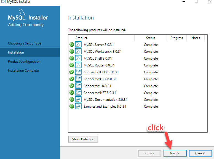This screenshot has width=214, height=159.
Task: Click green checkmark beside Samples and Examples
Action: coord(72,106)
